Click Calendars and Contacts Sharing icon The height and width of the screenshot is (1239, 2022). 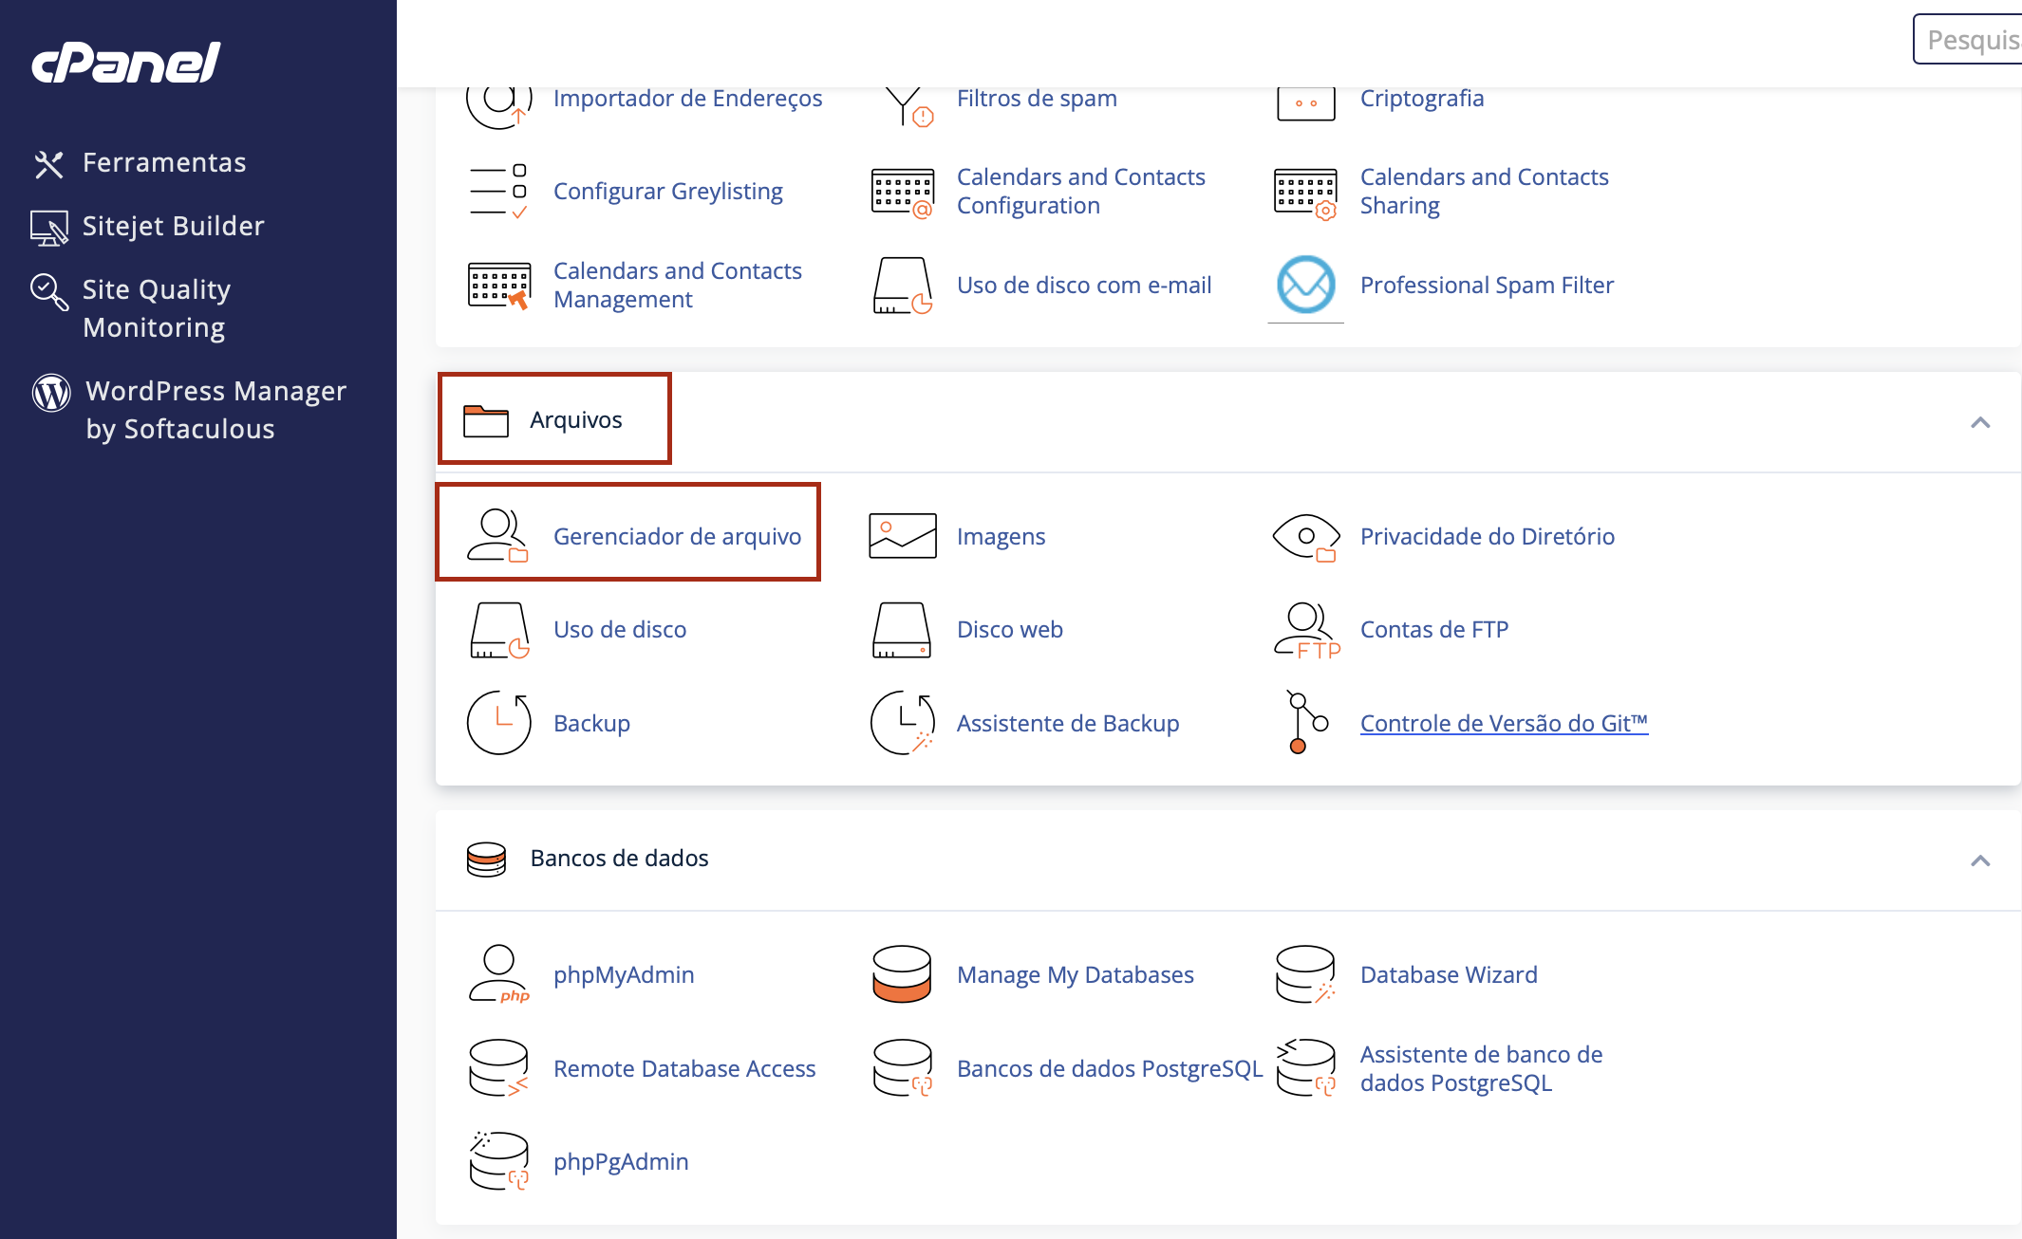pos(1305,193)
